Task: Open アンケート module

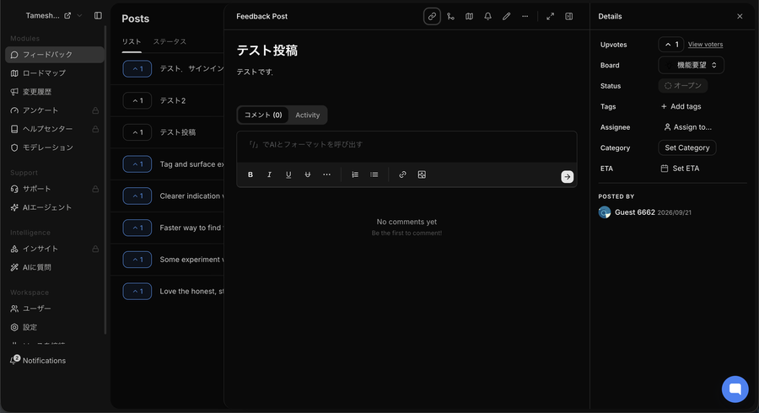Action: 55,110
